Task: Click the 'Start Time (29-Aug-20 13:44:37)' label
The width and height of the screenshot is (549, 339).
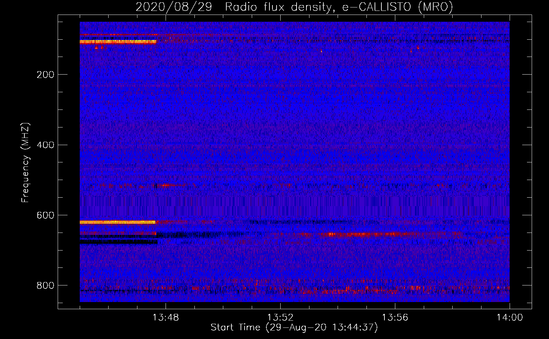Action: pyautogui.click(x=294, y=327)
